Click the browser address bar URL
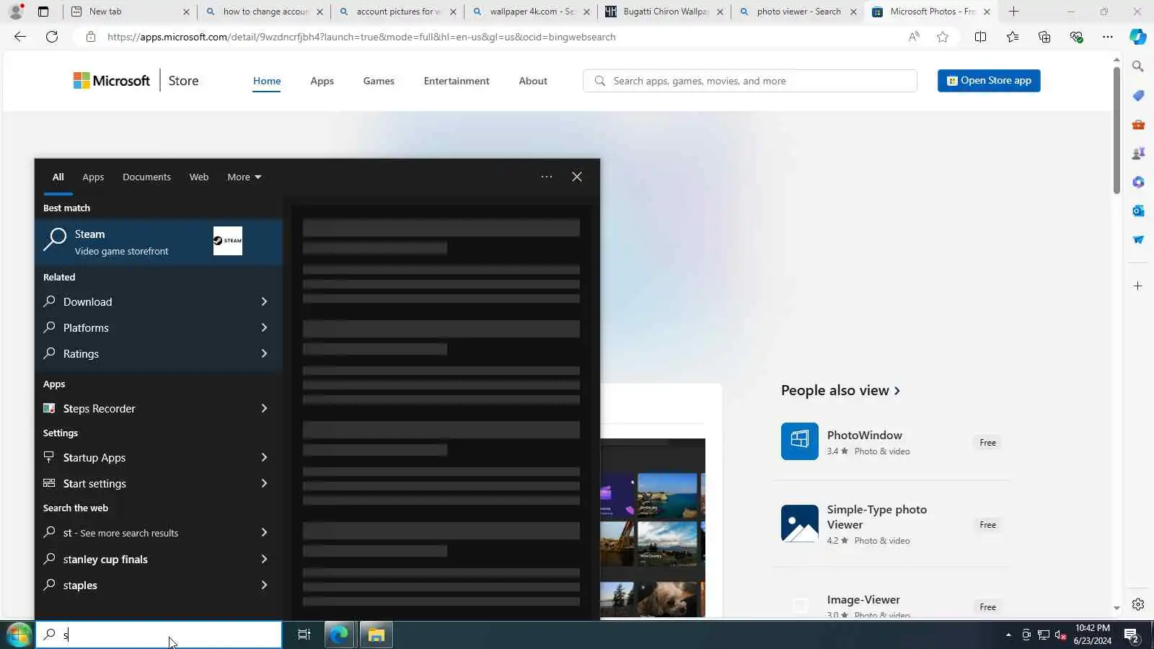This screenshot has width=1154, height=649. coord(361,37)
